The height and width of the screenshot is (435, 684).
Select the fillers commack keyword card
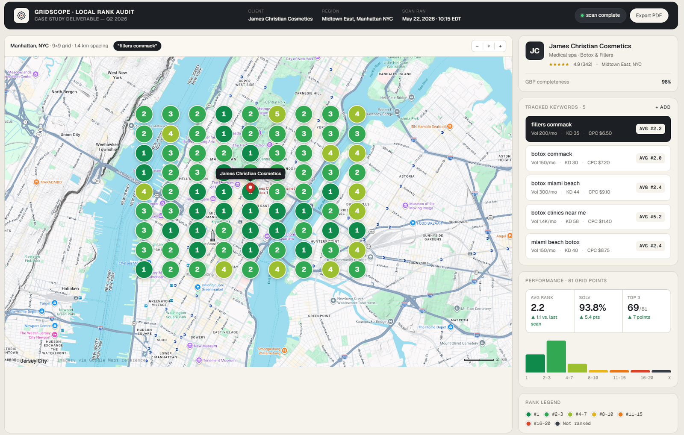[598, 129]
